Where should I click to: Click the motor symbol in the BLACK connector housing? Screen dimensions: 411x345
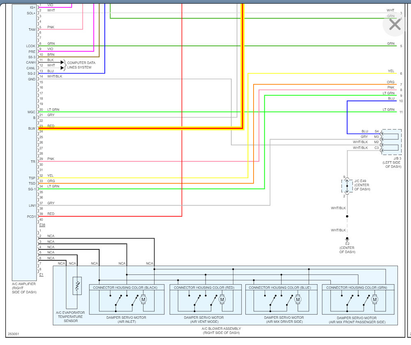(143, 299)
